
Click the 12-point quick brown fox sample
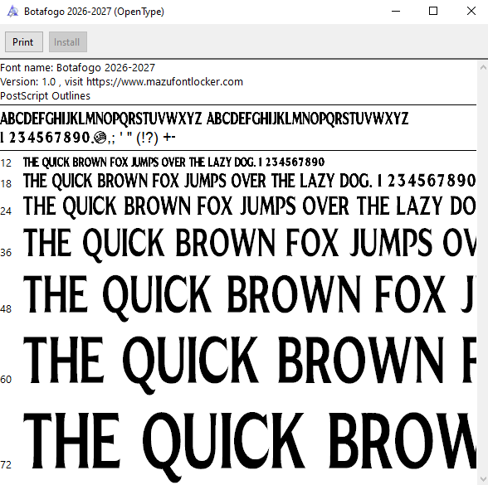pyautogui.click(x=174, y=162)
